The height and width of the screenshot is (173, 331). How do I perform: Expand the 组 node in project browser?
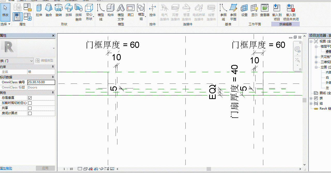coord(311,103)
